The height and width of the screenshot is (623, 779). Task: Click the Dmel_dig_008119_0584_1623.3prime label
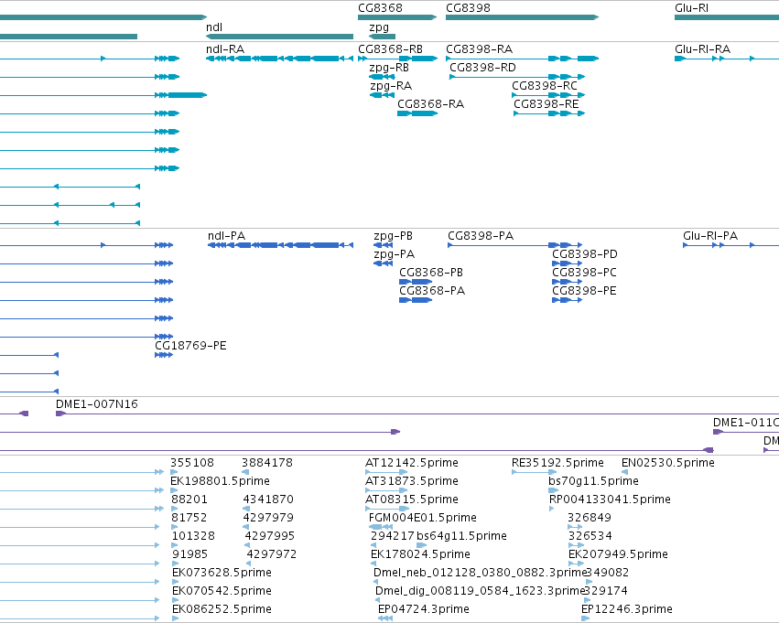tap(481, 591)
